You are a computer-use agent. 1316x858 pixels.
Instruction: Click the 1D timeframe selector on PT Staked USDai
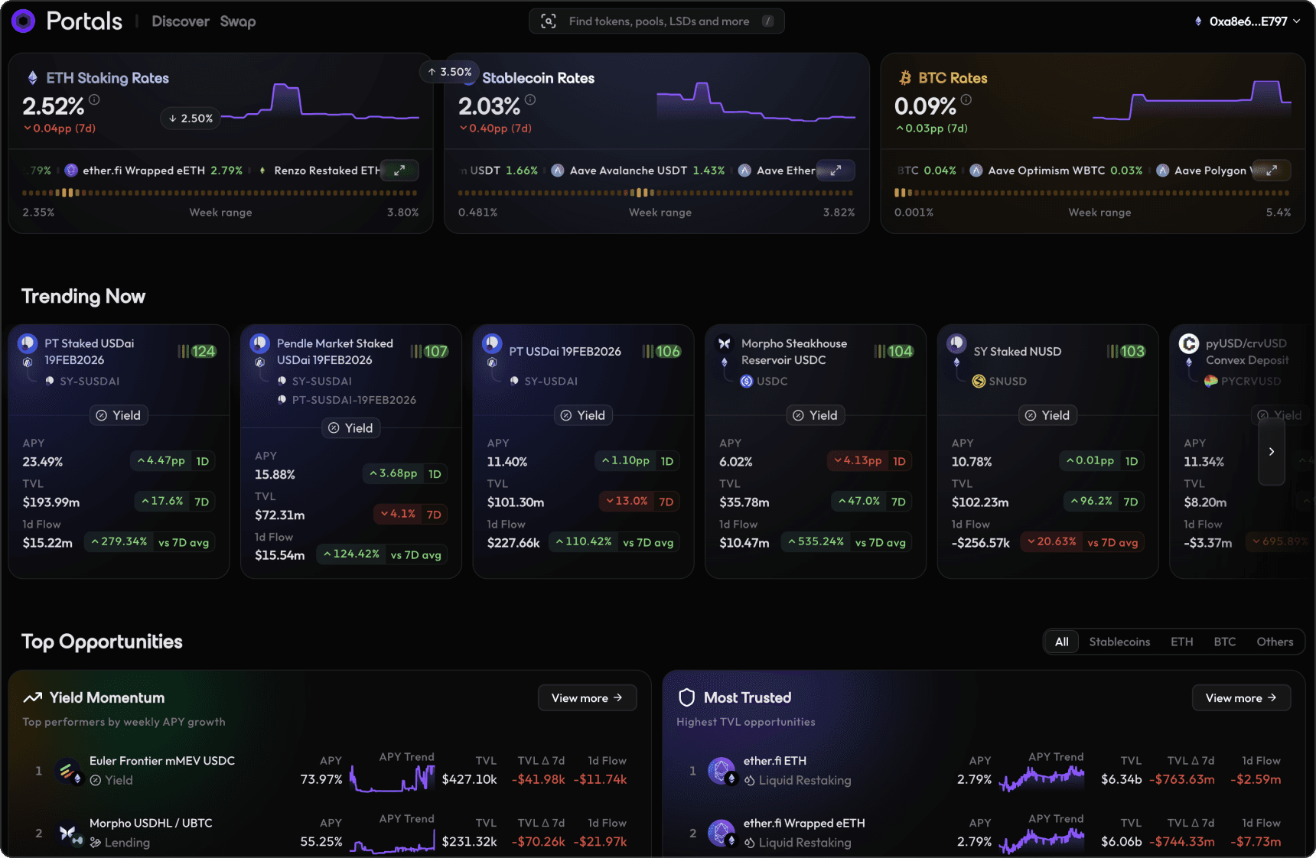[201, 461]
